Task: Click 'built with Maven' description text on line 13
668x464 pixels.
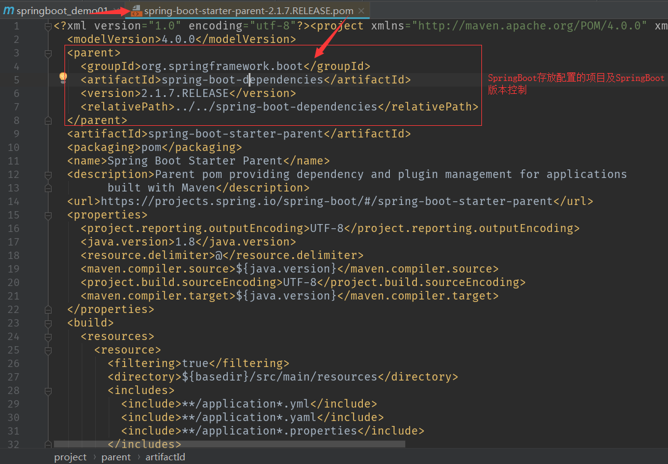Action: click(x=161, y=188)
